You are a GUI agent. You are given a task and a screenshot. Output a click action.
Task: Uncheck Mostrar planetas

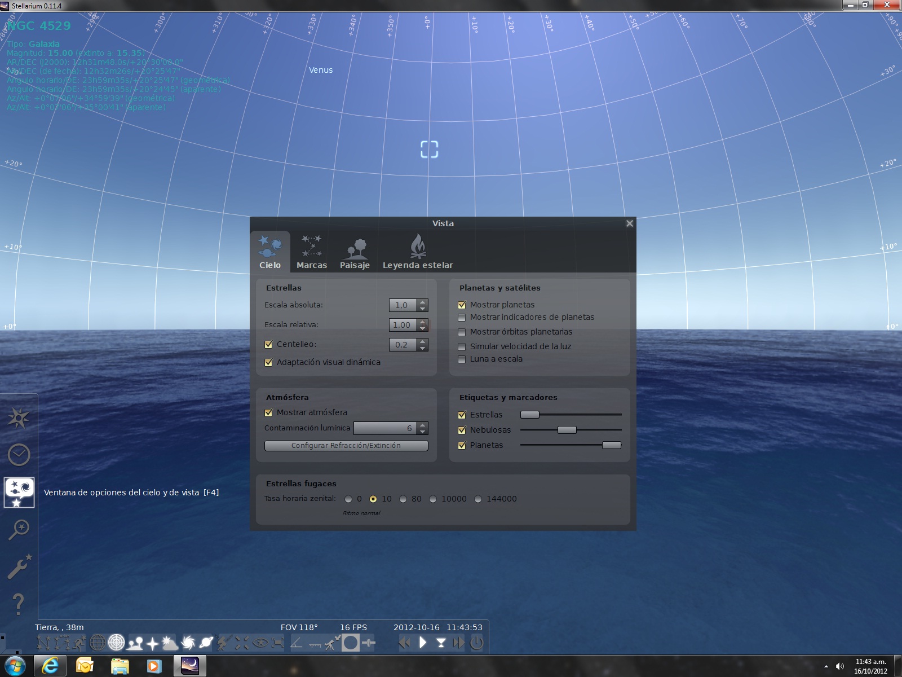pos(462,305)
